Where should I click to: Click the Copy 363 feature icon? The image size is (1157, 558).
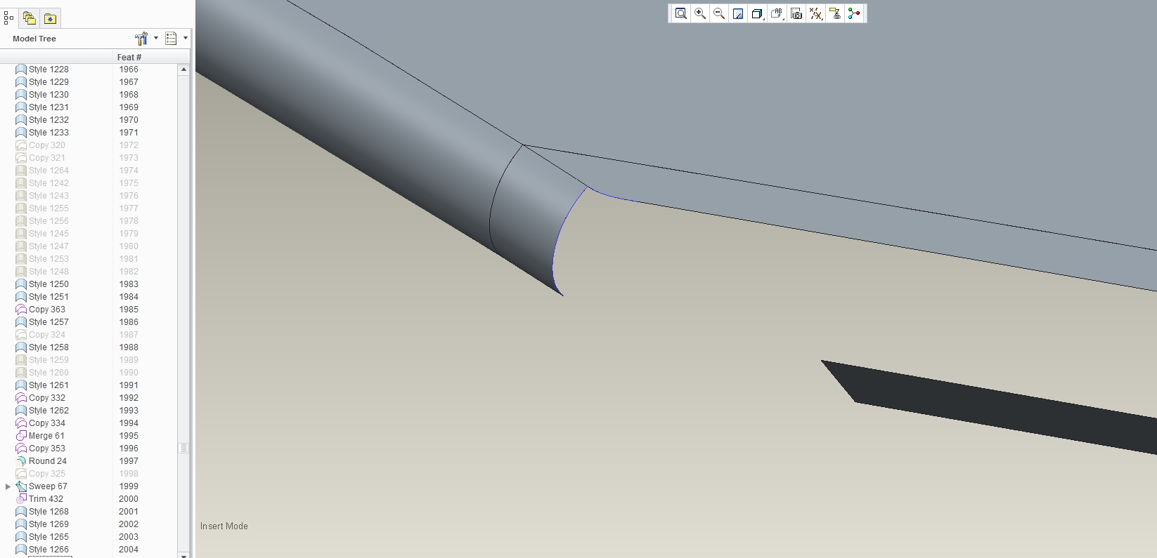tap(21, 310)
